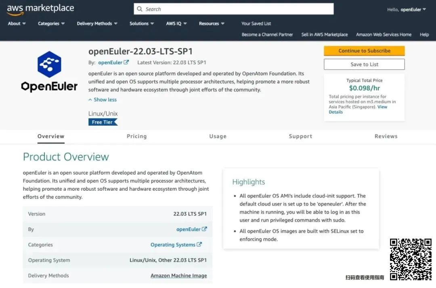Viewport: 436px width, 288px height.
Task: Focus the Search input field
Action: 234,9
